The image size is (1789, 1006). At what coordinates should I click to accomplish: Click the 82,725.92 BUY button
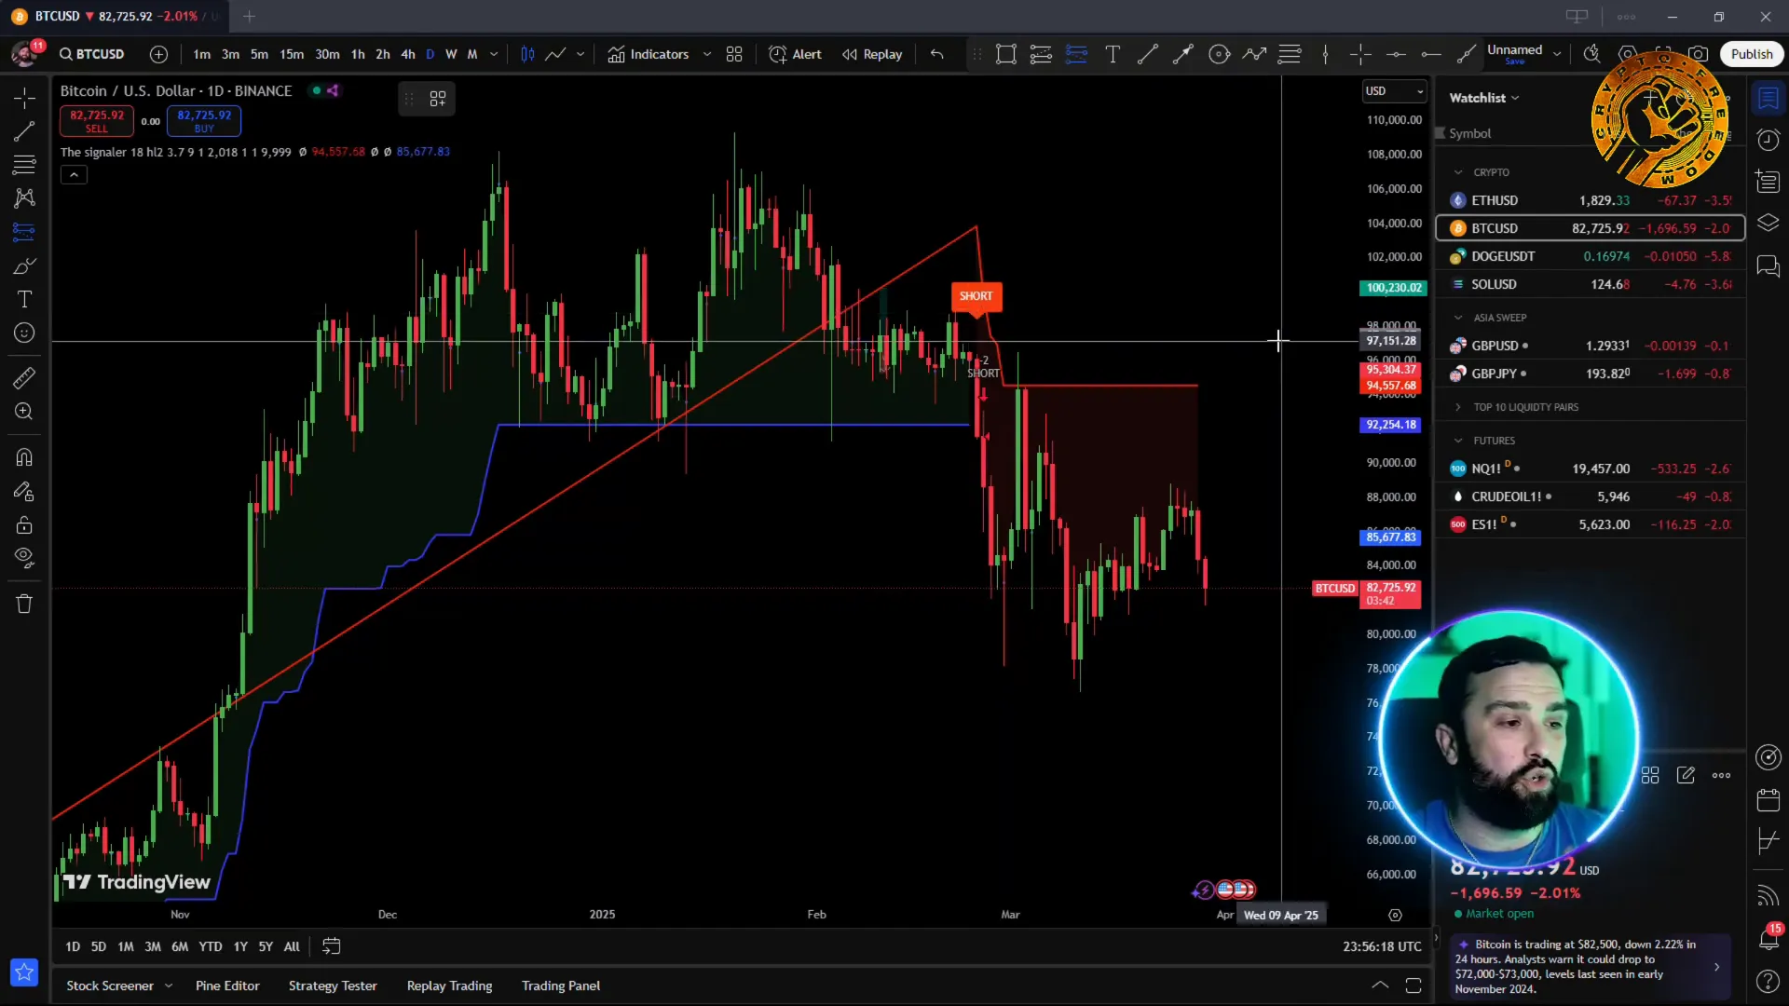pos(204,121)
